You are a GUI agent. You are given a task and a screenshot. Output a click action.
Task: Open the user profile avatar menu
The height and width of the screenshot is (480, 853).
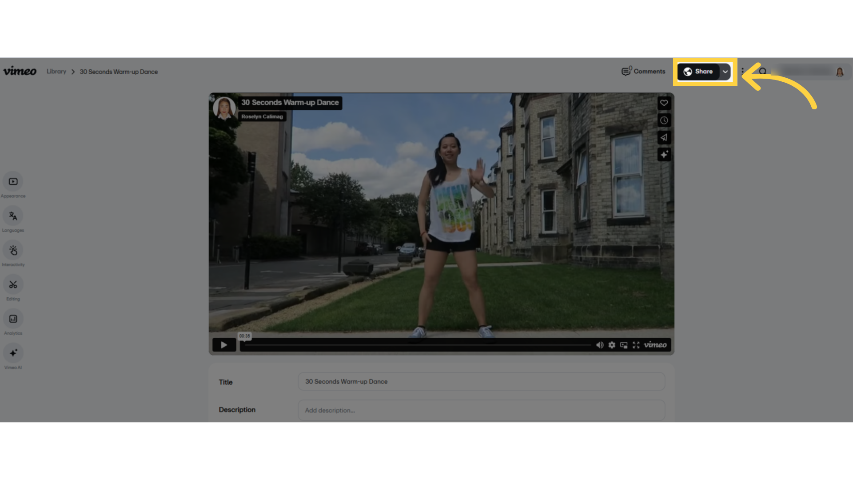pyautogui.click(x=840, y=72)
